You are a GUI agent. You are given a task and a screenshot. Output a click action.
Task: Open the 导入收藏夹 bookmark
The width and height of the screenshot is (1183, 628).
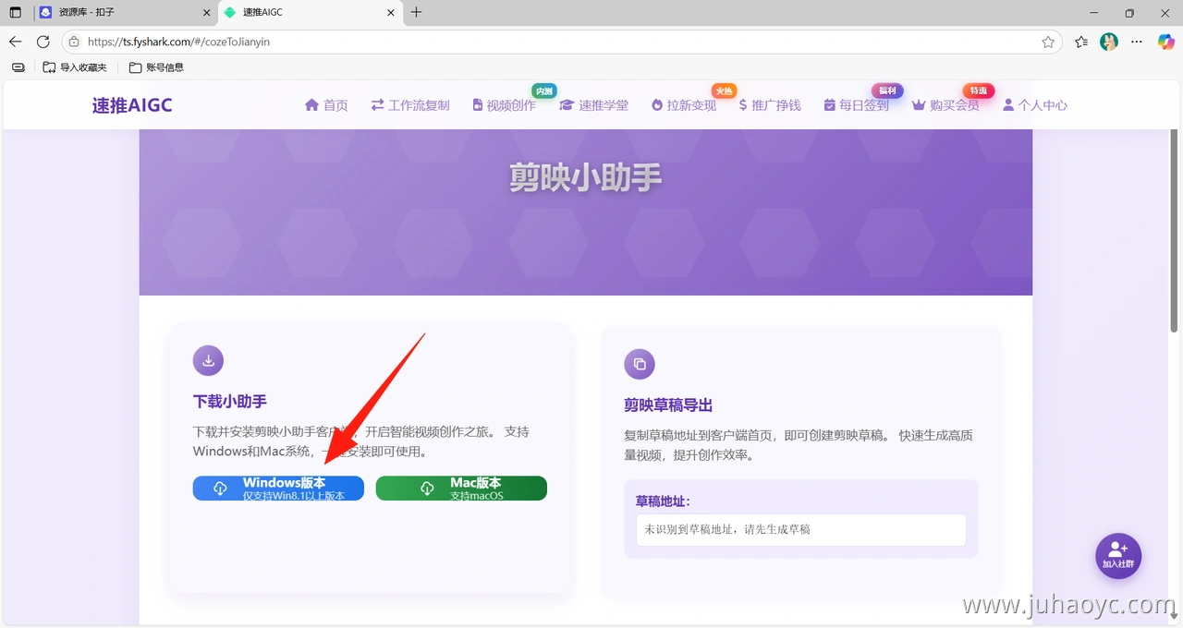(x=75, y=67)
